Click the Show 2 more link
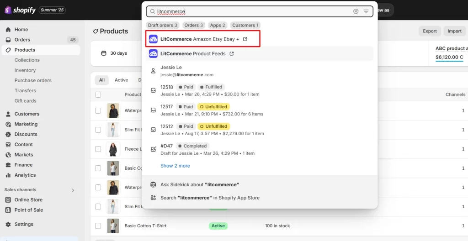 (175, 166)
